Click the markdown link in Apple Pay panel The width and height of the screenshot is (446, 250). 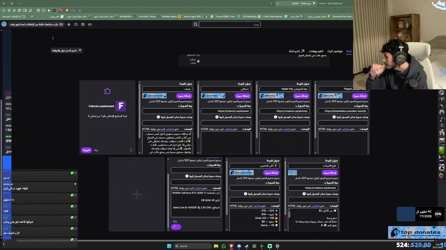coord(287,129)
